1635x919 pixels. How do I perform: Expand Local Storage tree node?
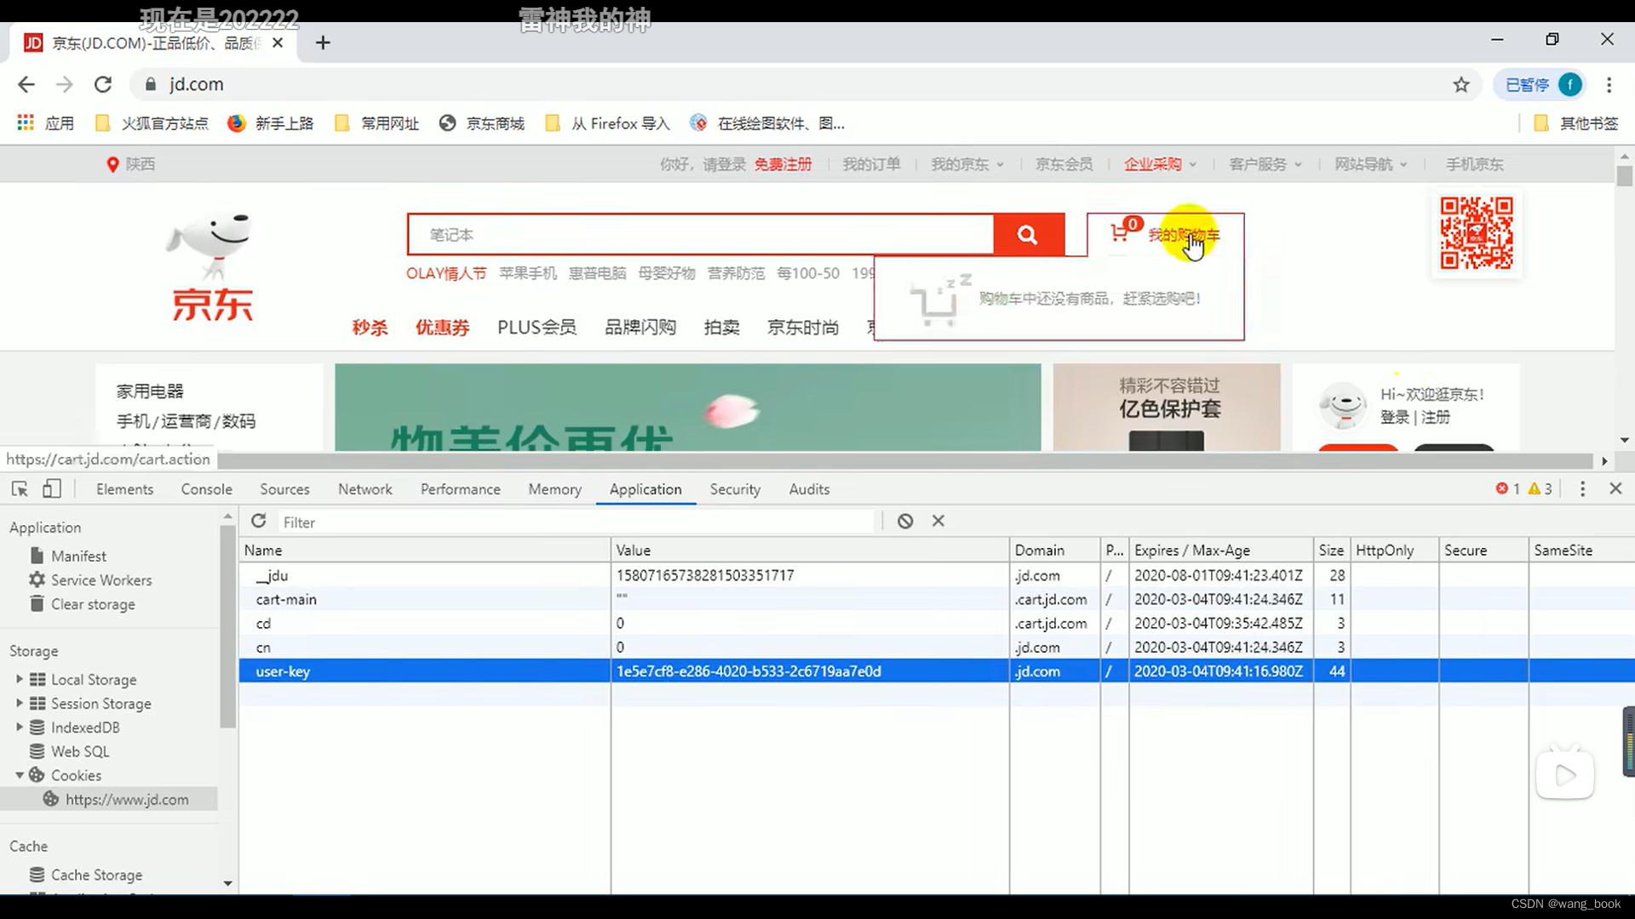tap(19, 679)
